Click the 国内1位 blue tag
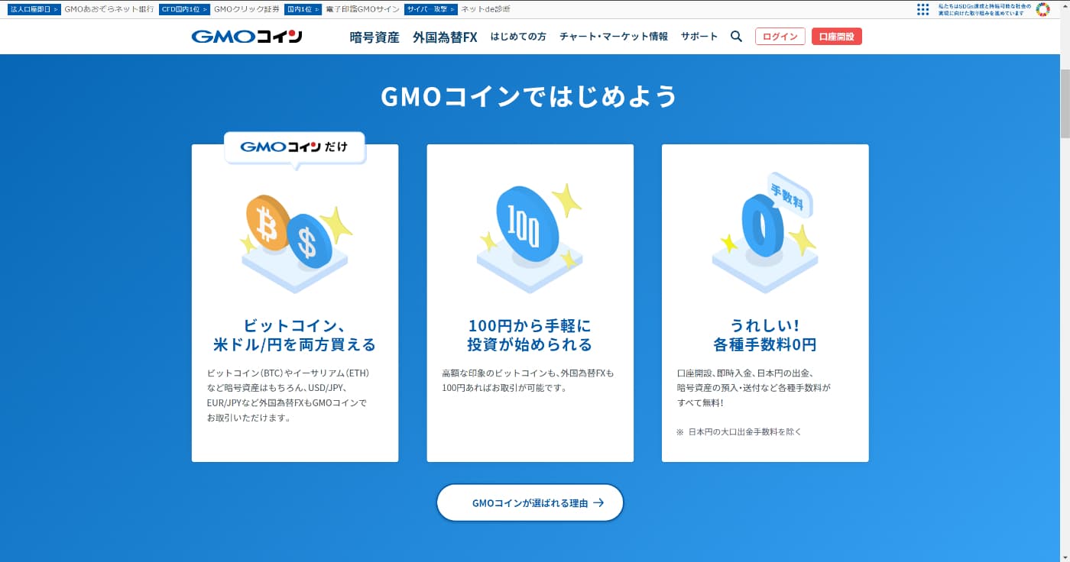 pos(303,9)
